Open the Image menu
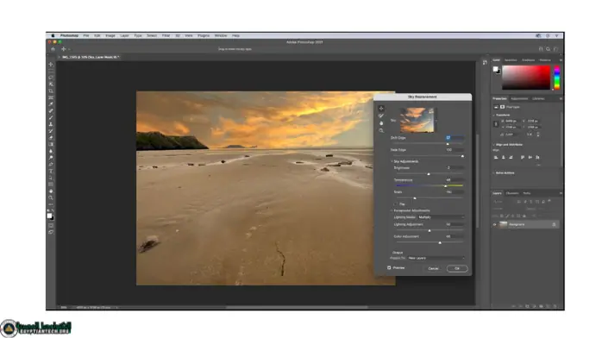This screenshot has width=602, height=338. click(110, 35)
